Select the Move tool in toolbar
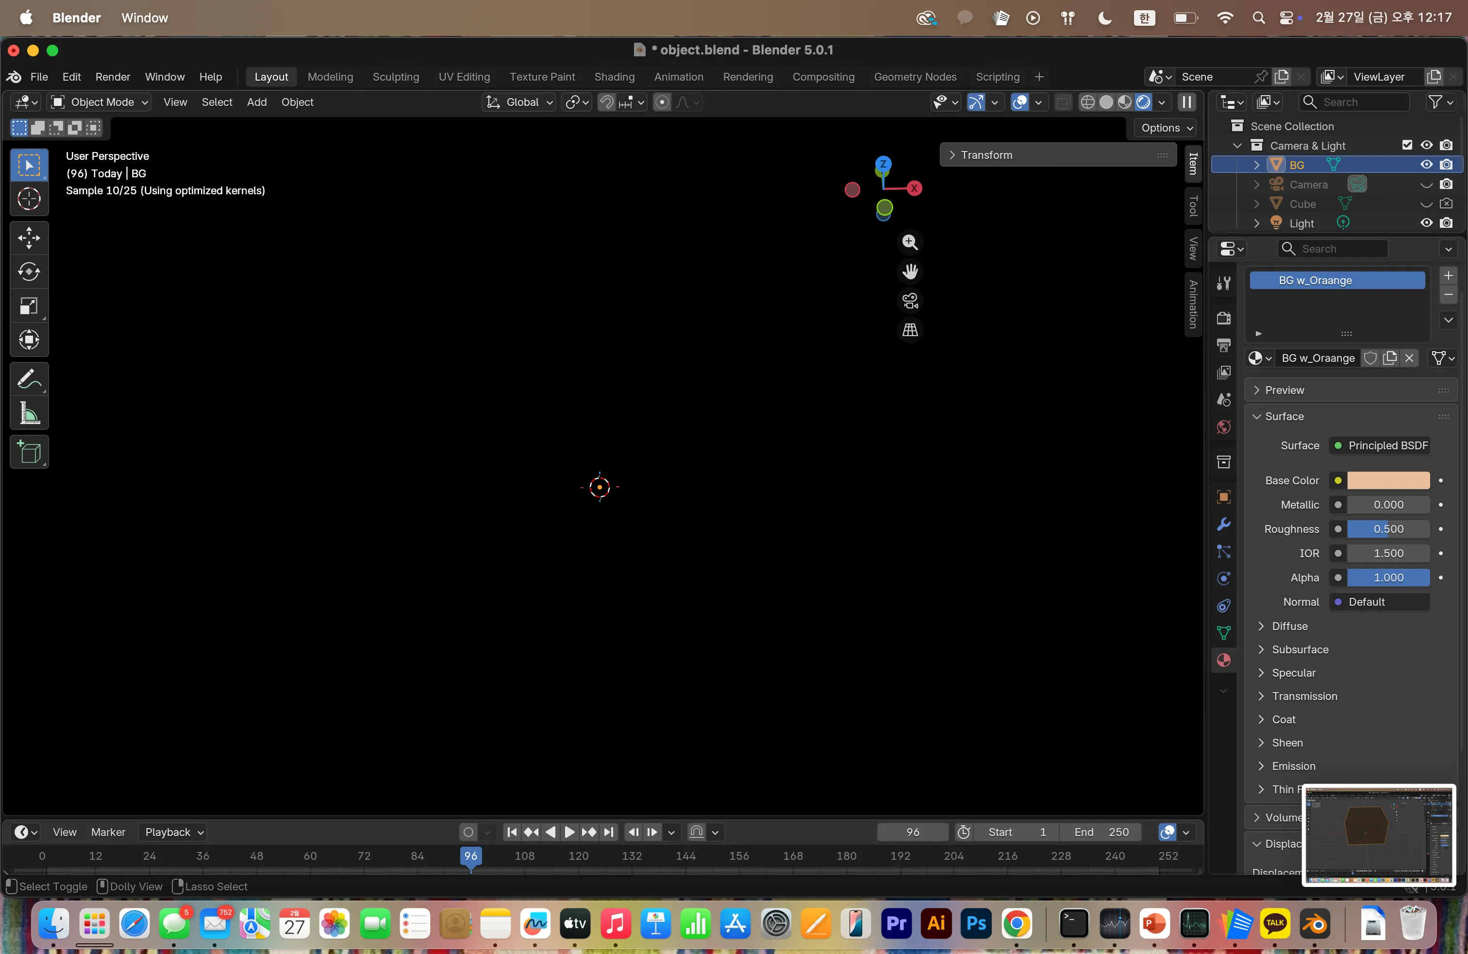The width and height of the screenshot is (1468, 954). point(29,238)
